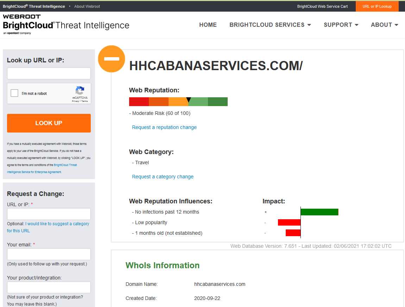Screen dimensions: 405x307
Task: Click the Webroot BrightCloud logo
Action: pos(66,24)
